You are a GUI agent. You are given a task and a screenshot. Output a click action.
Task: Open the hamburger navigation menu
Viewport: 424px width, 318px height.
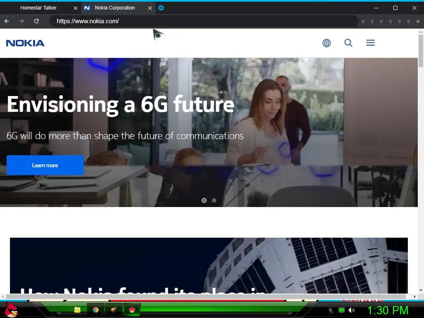coord(371,43)
